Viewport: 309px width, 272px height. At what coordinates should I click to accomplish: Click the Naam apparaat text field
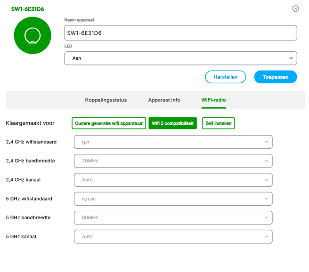(180, 33)
